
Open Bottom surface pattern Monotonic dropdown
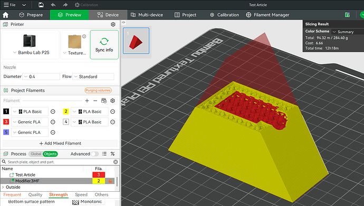tap(88, 202)
